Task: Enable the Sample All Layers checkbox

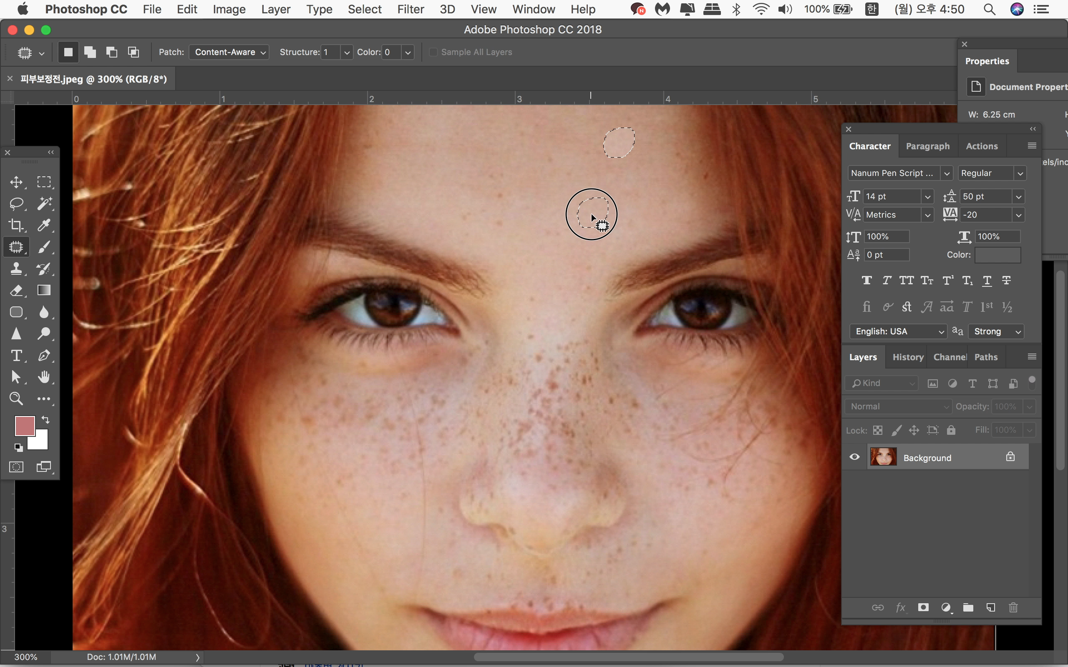Action: coord(433,52)
